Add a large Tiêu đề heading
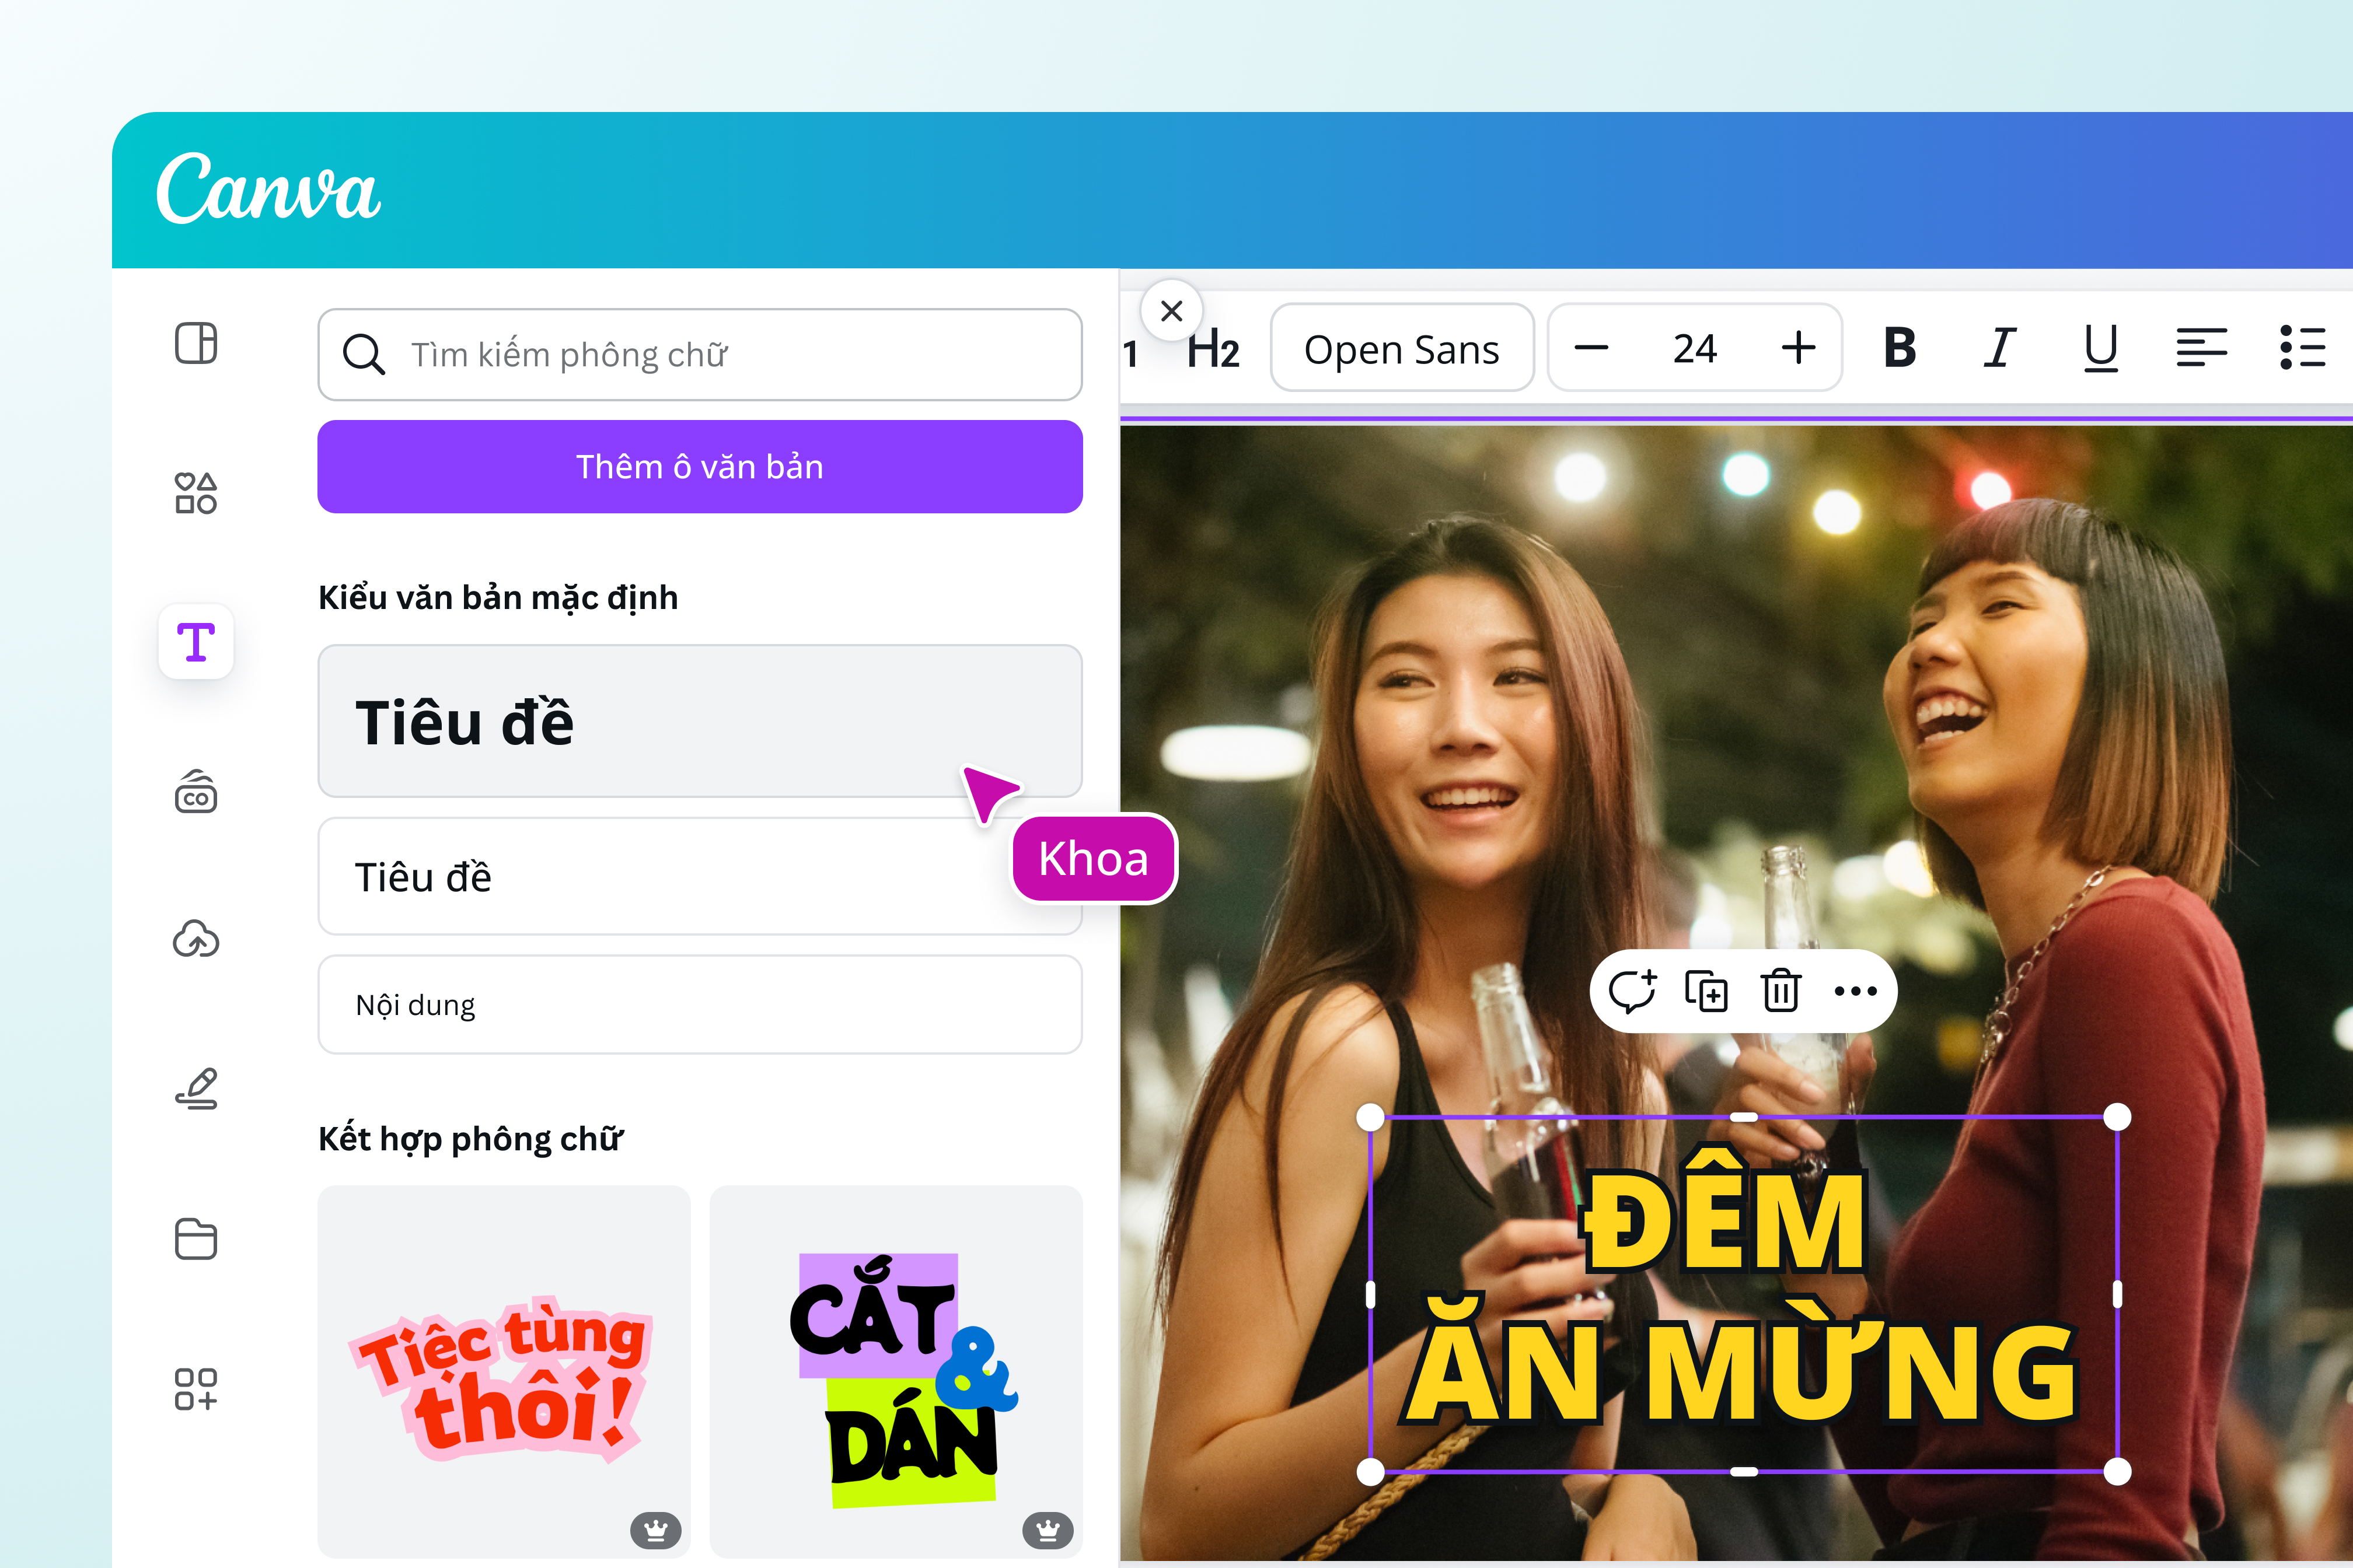Viewport: 2353px width, 1568px height. point(700,721)
